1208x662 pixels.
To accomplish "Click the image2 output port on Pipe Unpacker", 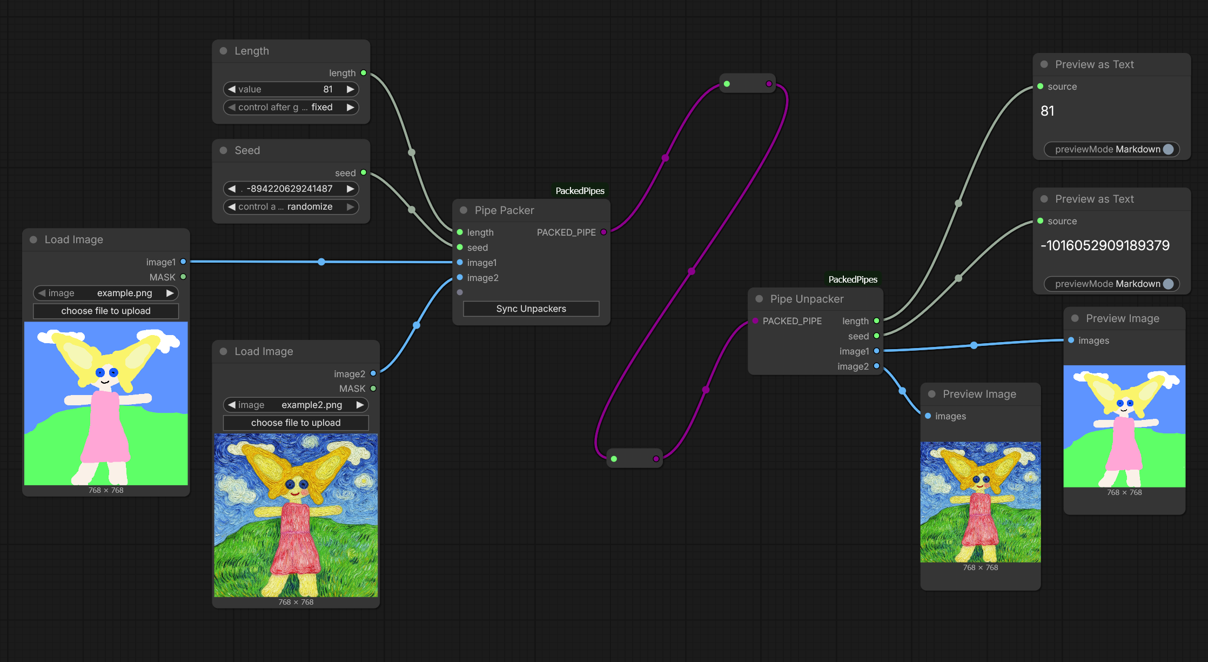I will [876, 366].
